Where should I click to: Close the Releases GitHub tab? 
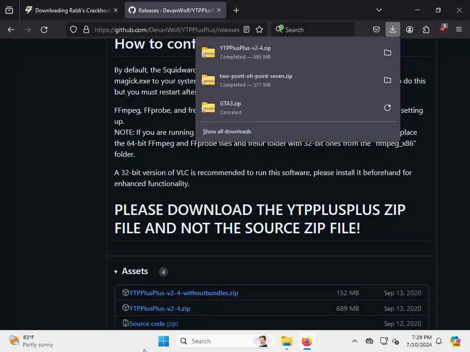tap(219, 11)
